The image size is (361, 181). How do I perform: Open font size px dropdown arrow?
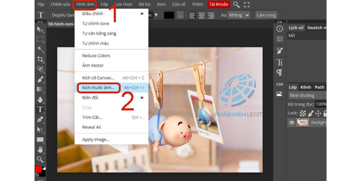click(156, 15)
